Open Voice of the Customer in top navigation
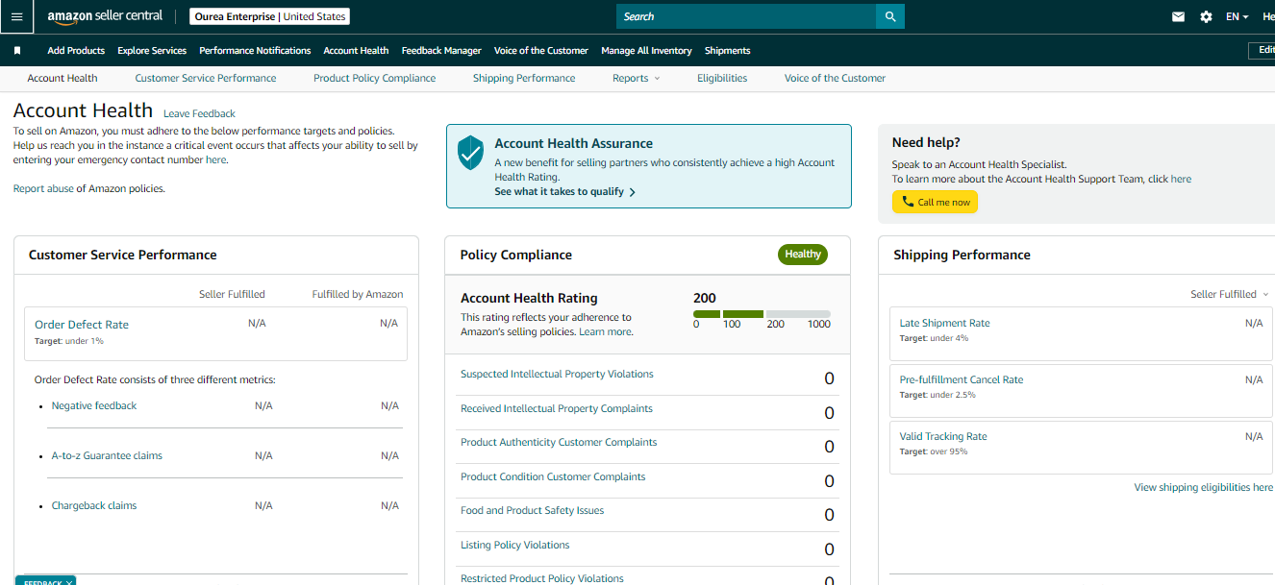Viewport: 1275px width, 585px height. [540, 50]
